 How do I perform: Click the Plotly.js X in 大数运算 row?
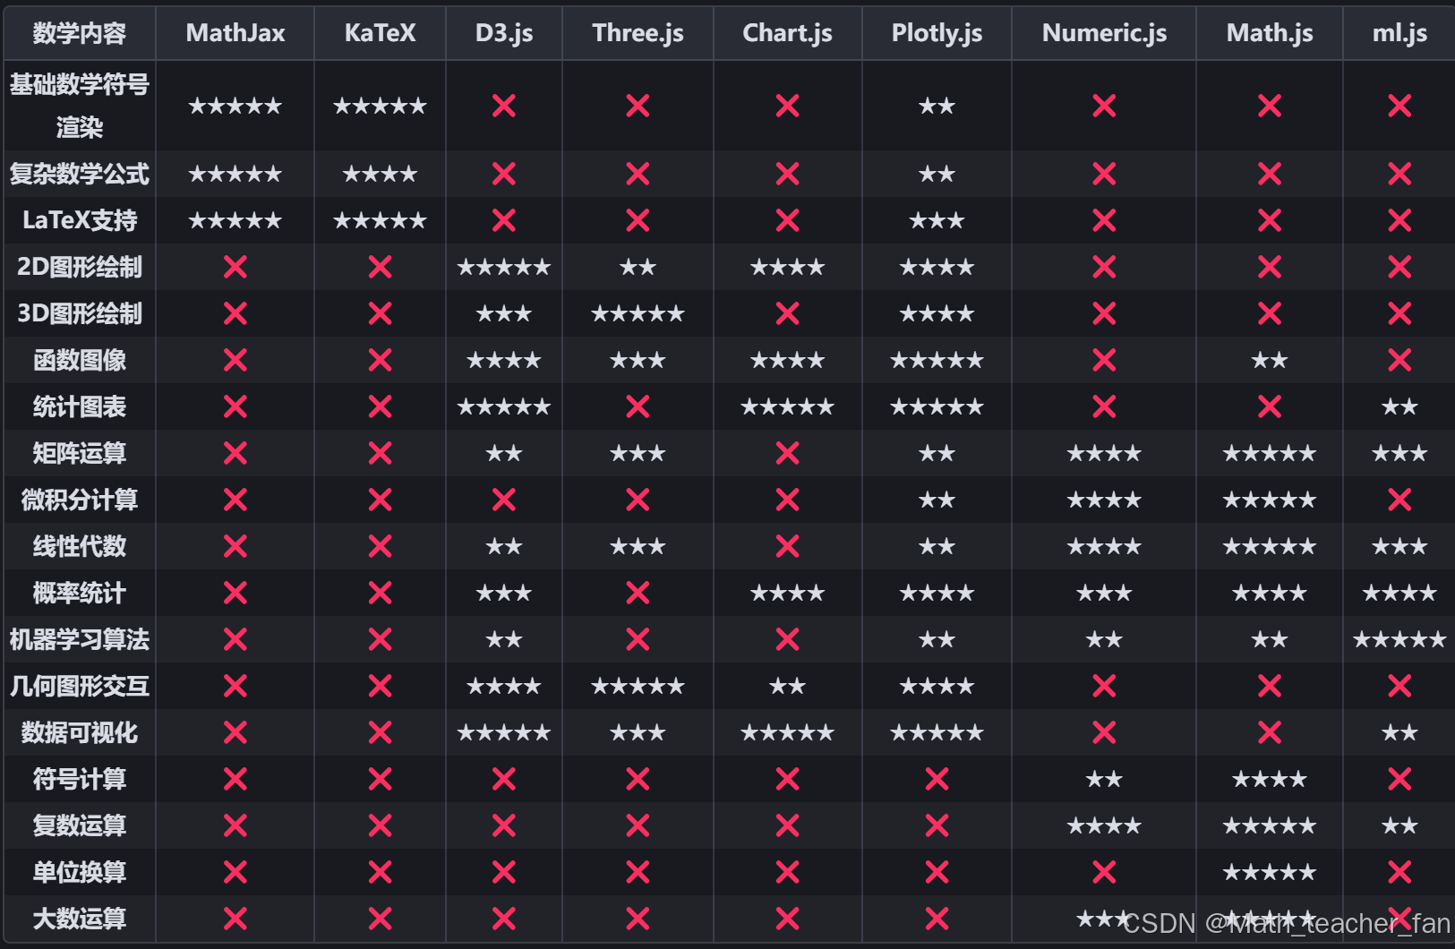[x=937, y=919]
